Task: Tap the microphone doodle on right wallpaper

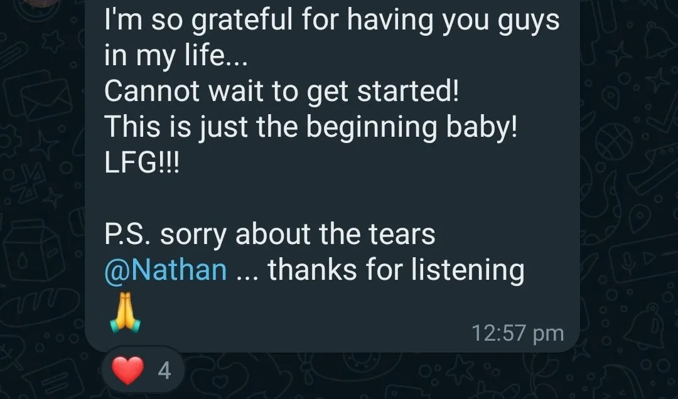Action: coord(629,262)
